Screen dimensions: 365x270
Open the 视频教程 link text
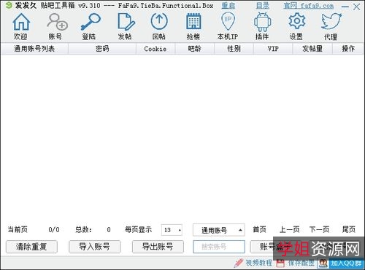(x=258, y=263)
